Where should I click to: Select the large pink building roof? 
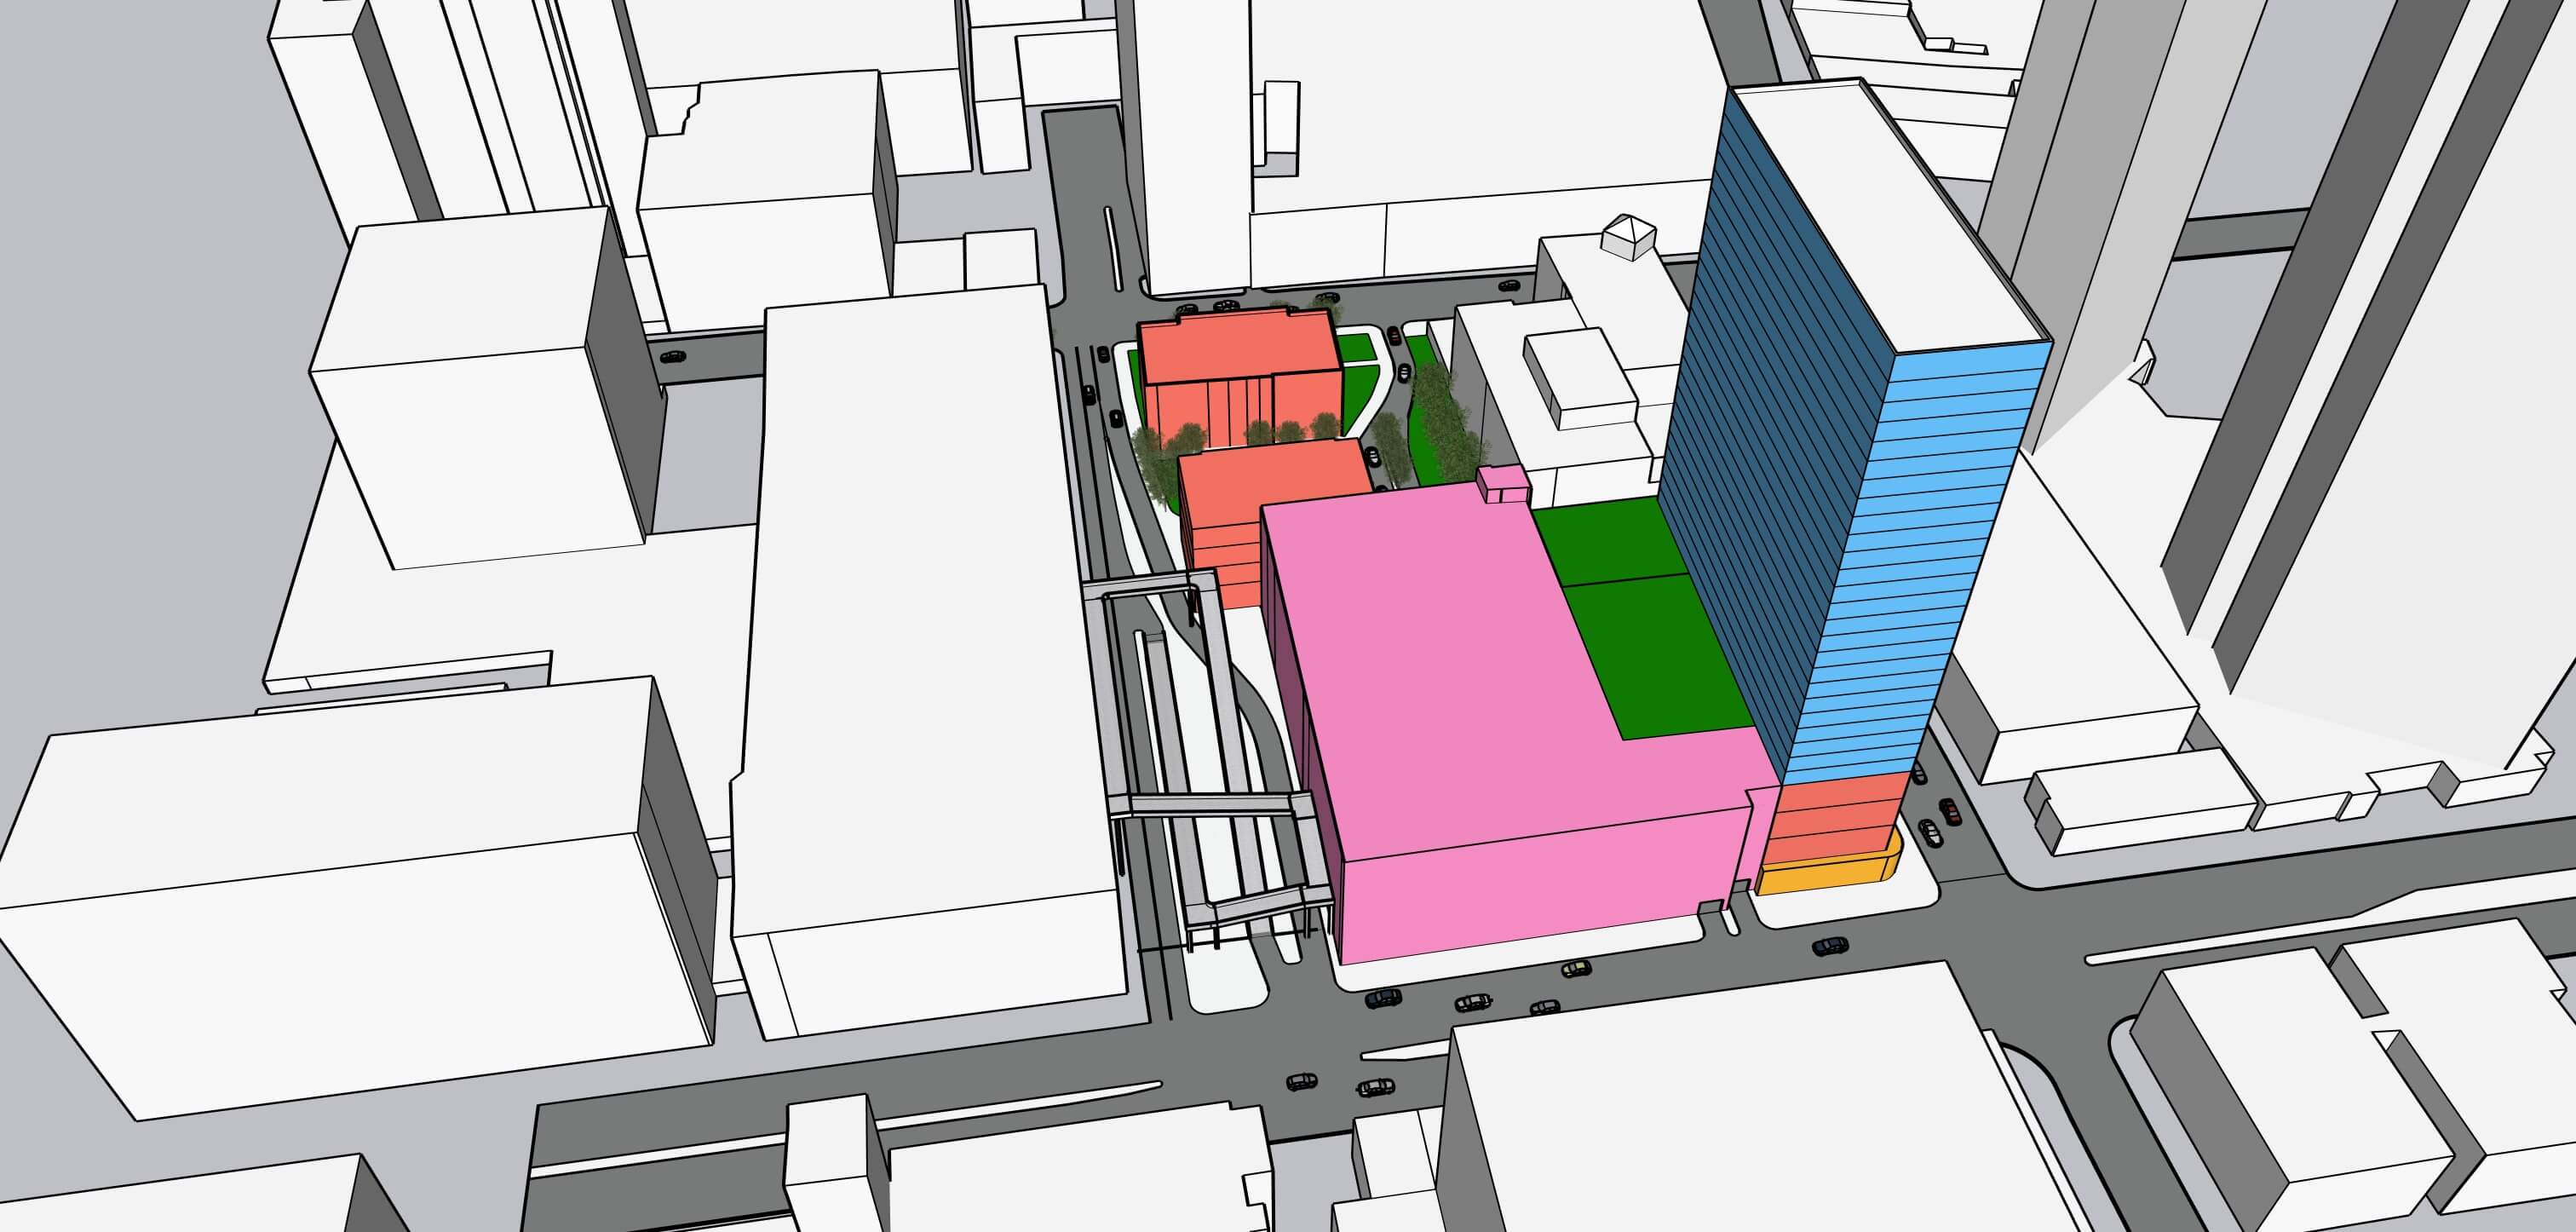tap(1500, 660)
